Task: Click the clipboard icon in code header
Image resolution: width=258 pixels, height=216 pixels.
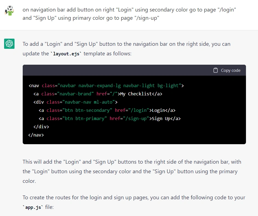Action: click(216, 70)
